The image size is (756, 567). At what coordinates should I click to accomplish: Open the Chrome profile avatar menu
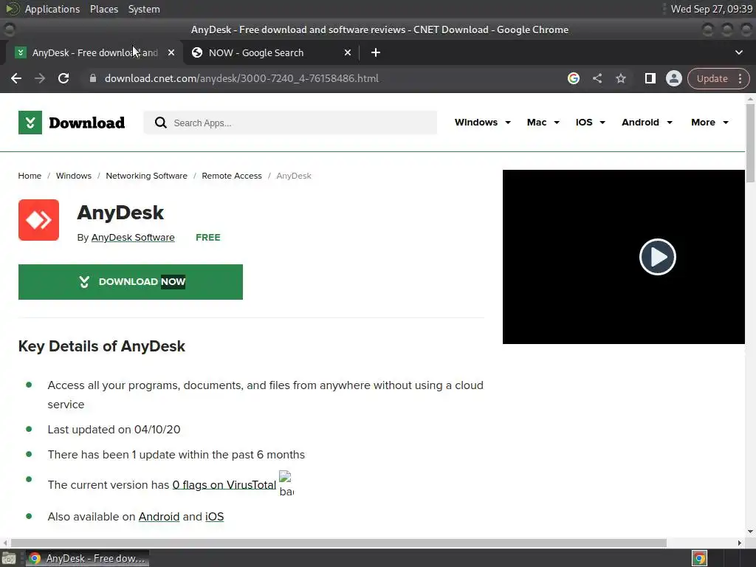point(673,78)
